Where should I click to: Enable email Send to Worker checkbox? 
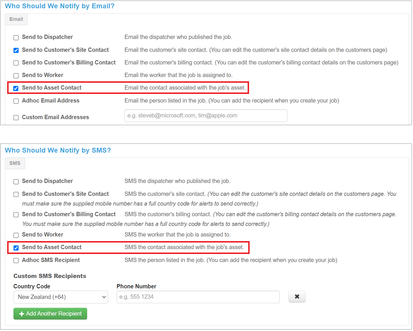click(x=16, y=76)
